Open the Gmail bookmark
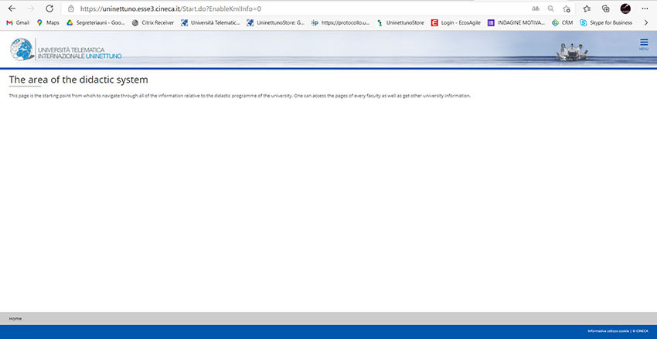Viewport: 657px width, 339px height. (17, 23)
